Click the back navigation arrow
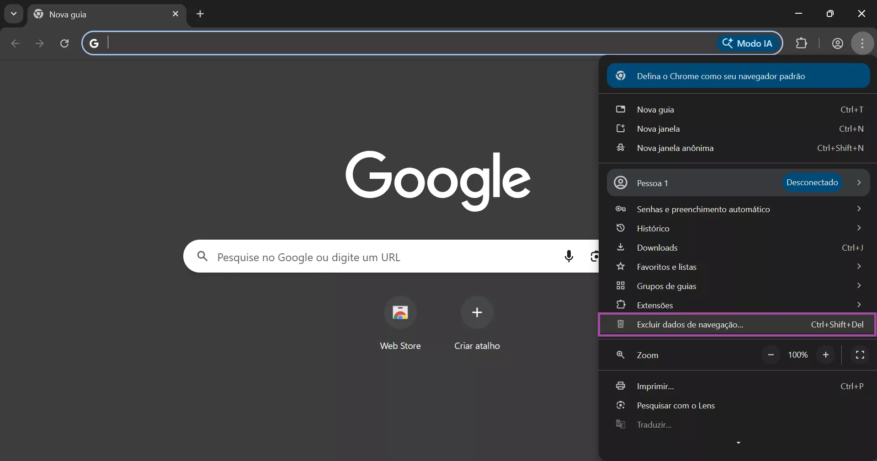Image resolution: width=877 pixels, height=461 pixels. pyautogui.click(x=15, y=43)
